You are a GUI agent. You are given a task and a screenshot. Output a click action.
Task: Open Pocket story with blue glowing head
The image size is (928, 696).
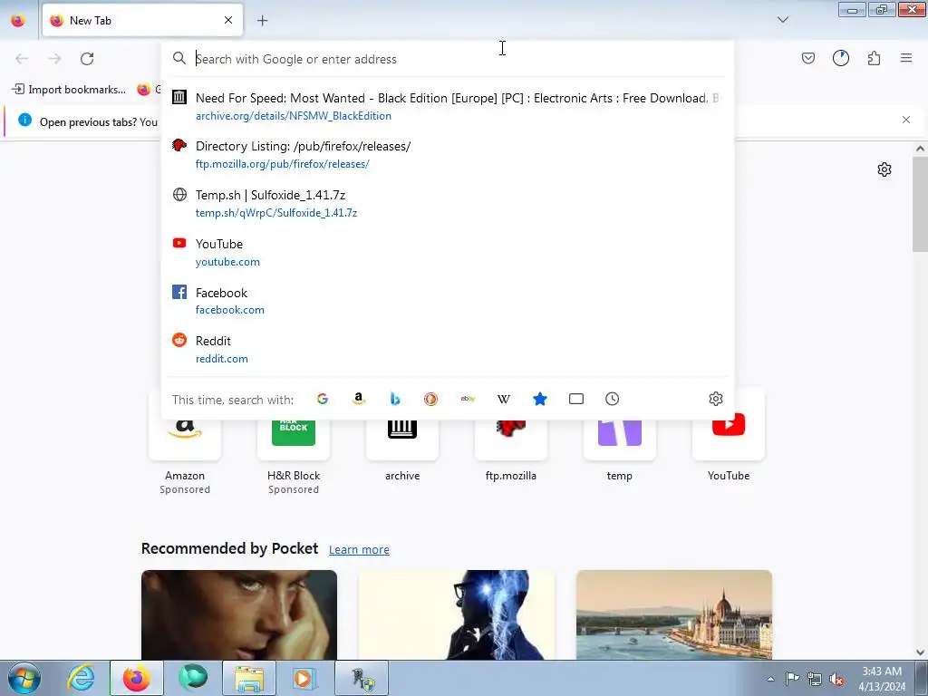457,614
